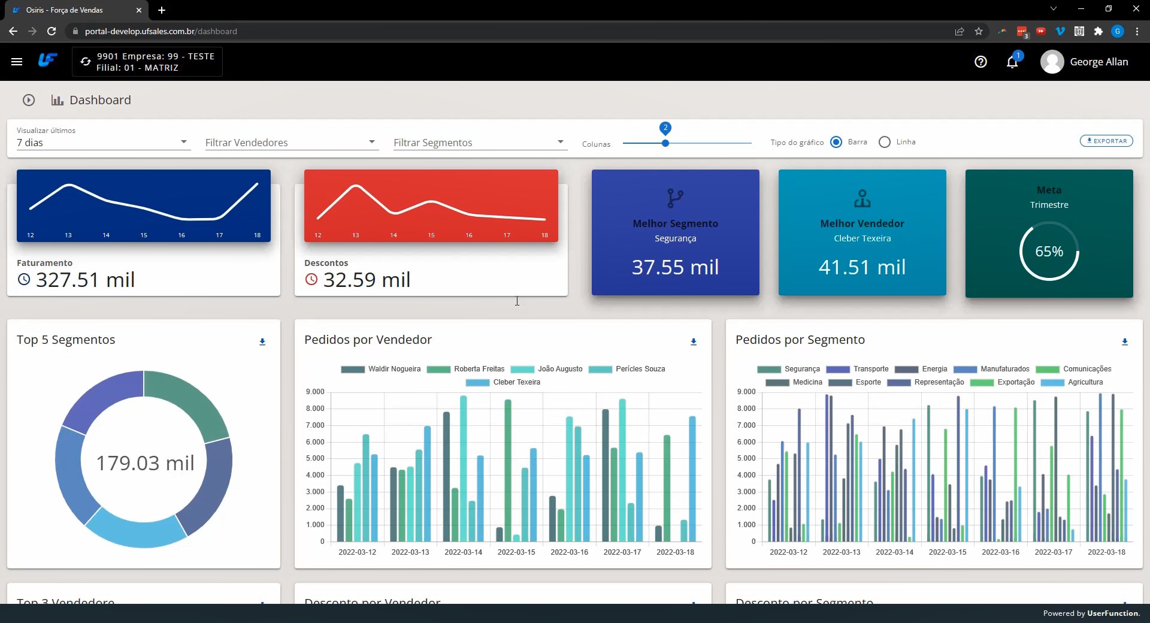The width and height of the screenshot is (1150, 623).
Task: Select the Linha chart type
Action: click(885, 142)
